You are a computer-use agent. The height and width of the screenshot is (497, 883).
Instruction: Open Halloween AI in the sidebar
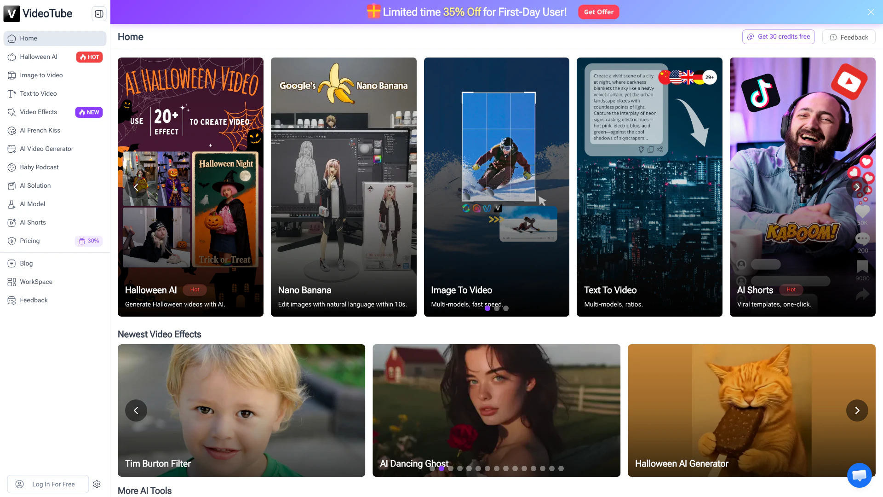(x=39, y=57)
